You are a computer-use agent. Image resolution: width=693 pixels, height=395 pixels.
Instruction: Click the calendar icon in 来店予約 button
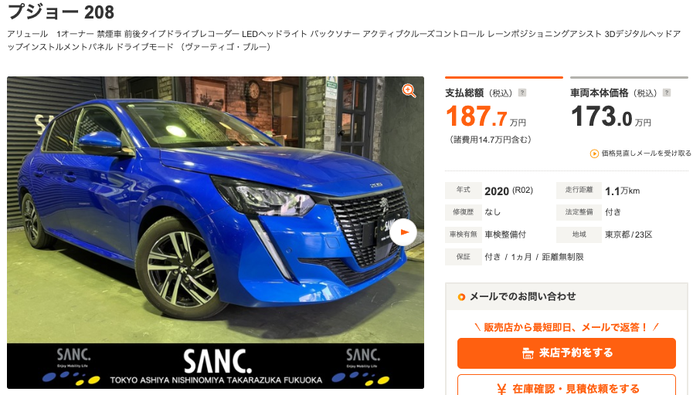point(527,353)
